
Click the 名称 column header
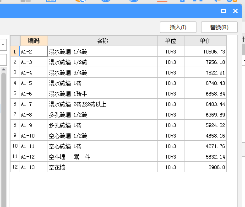(x=103, y=41)
